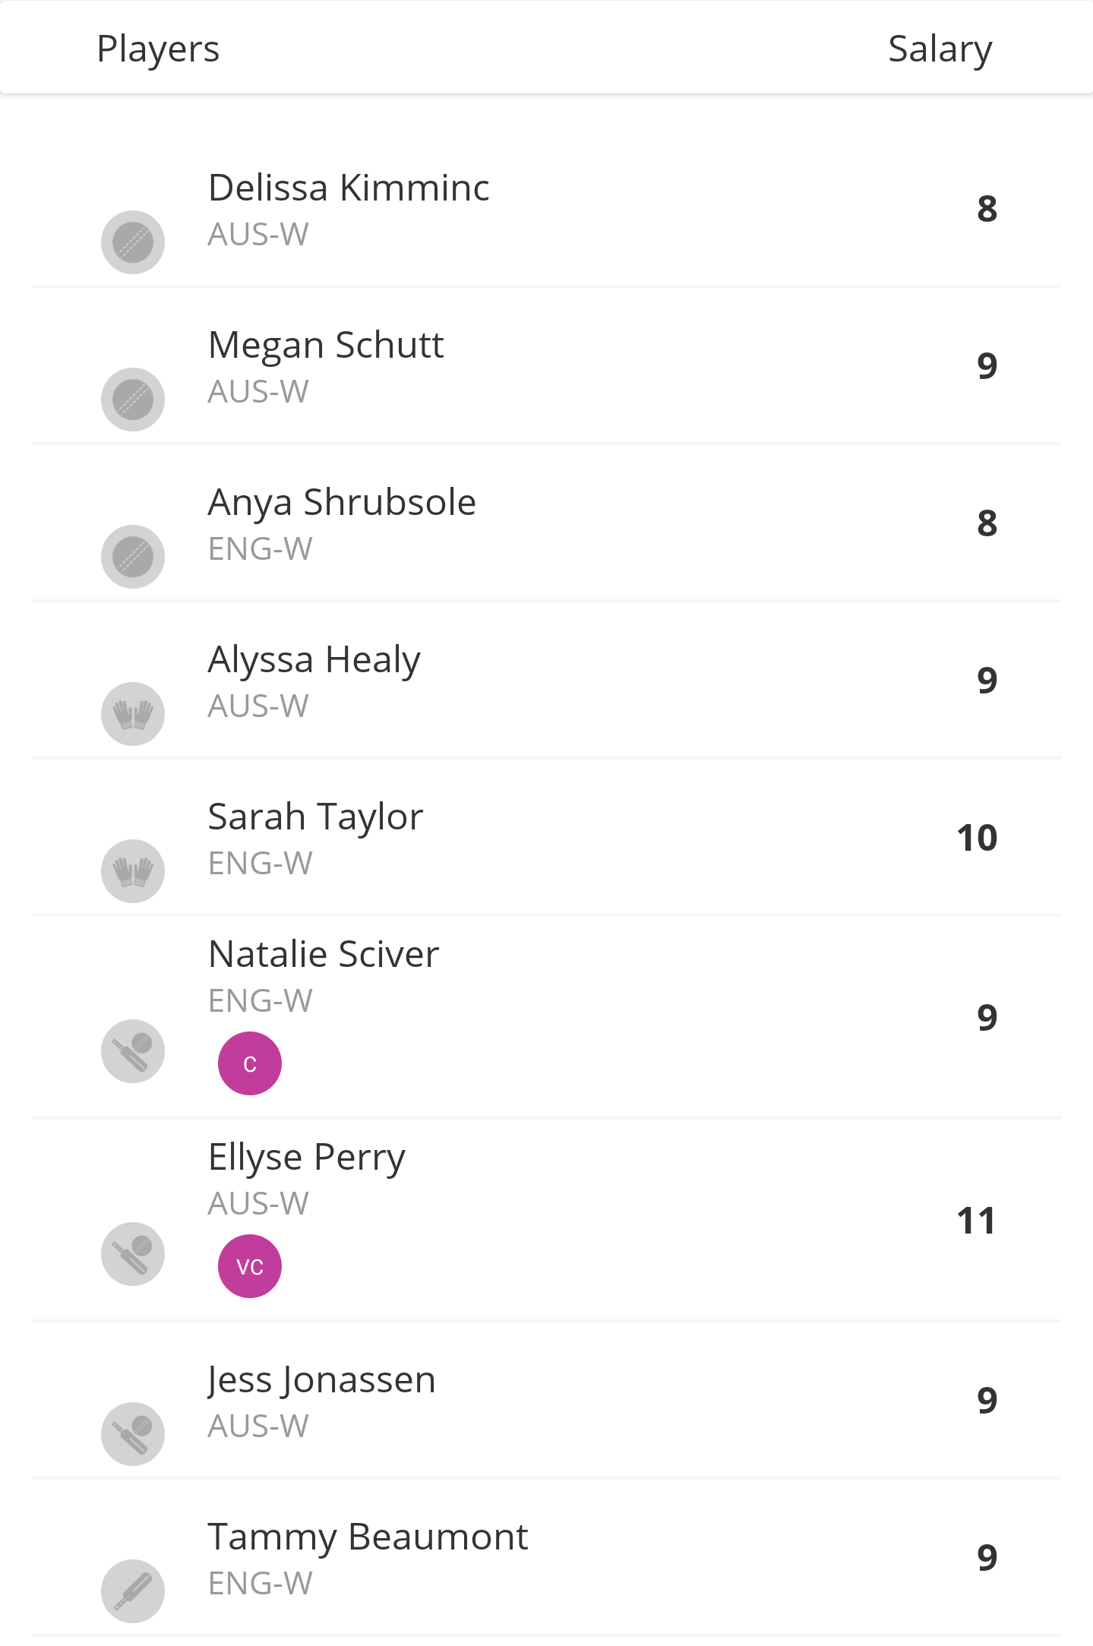Image resolution: width=1093 pixels, height=1646 pixels.
Task: Click the pink captain C badge
Action: (250, 1063)
